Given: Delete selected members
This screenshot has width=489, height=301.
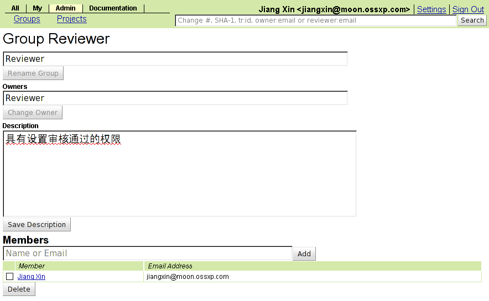Looking at the screenshot, I should click(19, 289).
